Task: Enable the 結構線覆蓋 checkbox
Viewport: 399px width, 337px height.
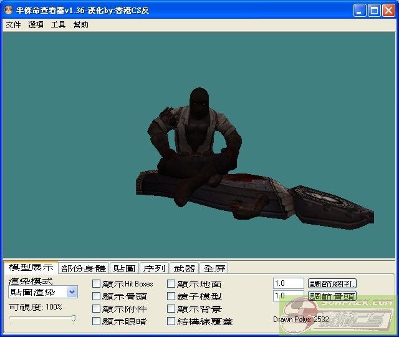Action: (171, 321)
